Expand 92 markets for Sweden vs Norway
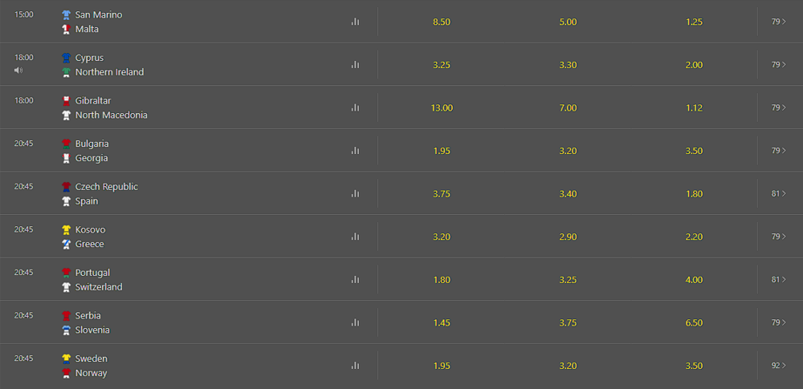 (778, 366)
